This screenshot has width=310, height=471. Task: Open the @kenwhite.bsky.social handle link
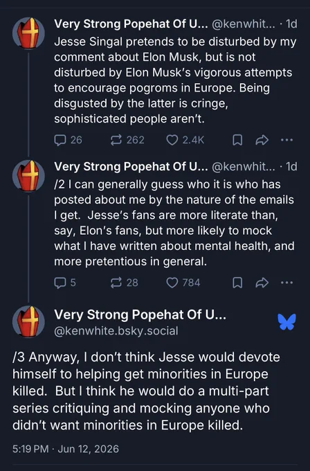coord(116,330)
